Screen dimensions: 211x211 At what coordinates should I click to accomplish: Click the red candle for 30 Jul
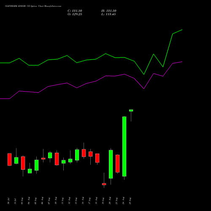[10, 160]
